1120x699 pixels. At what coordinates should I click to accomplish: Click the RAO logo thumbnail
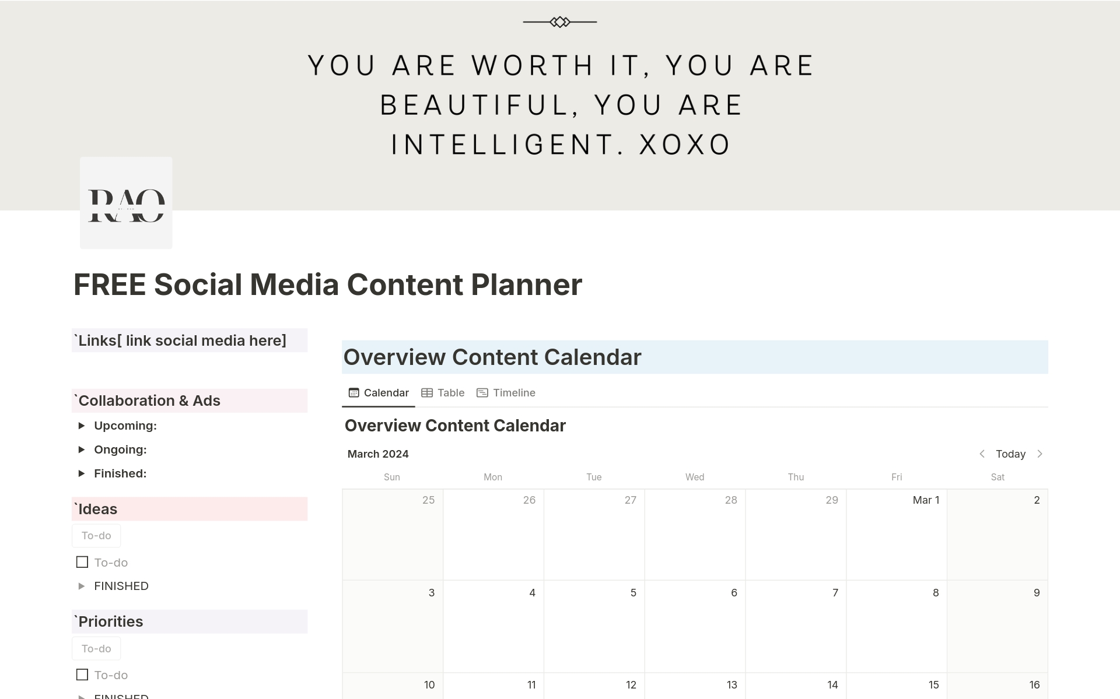125,202
